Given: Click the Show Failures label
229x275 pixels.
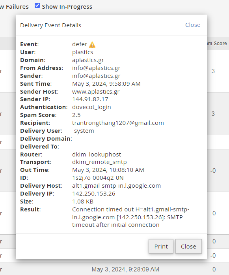Looking at the screenshot, I should tap(14, 7).
